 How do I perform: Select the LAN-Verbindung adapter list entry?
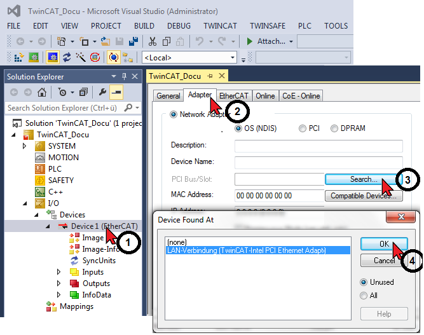[x=258, y=250]
